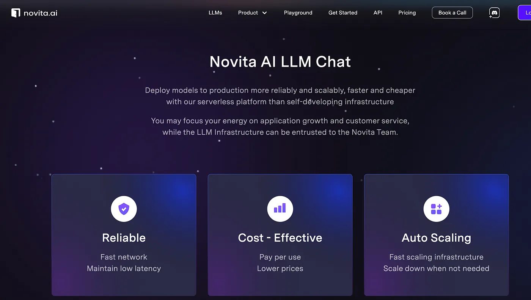Image resolution: width=531 pixels, height=300 pixels.
Task: Click the Book a Call button
Action: [452, 13]
